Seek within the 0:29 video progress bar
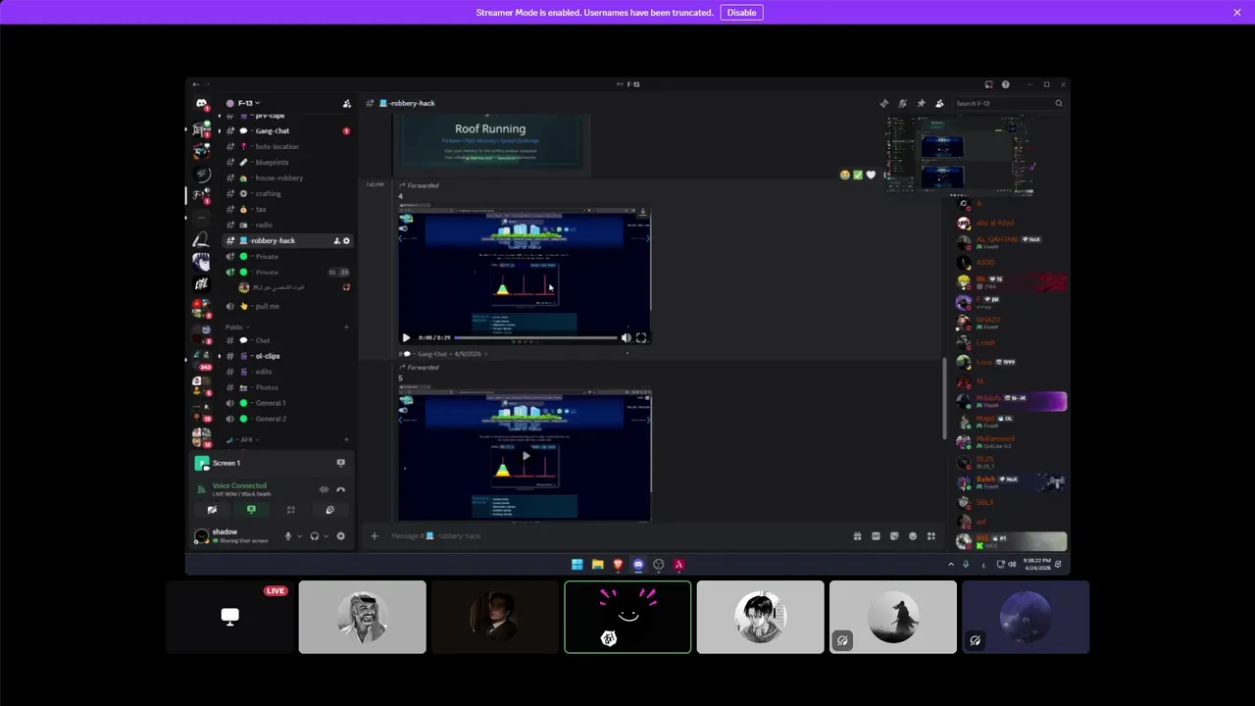The image size is (1255, 706). pyautogui.click(x=536, y=337)
